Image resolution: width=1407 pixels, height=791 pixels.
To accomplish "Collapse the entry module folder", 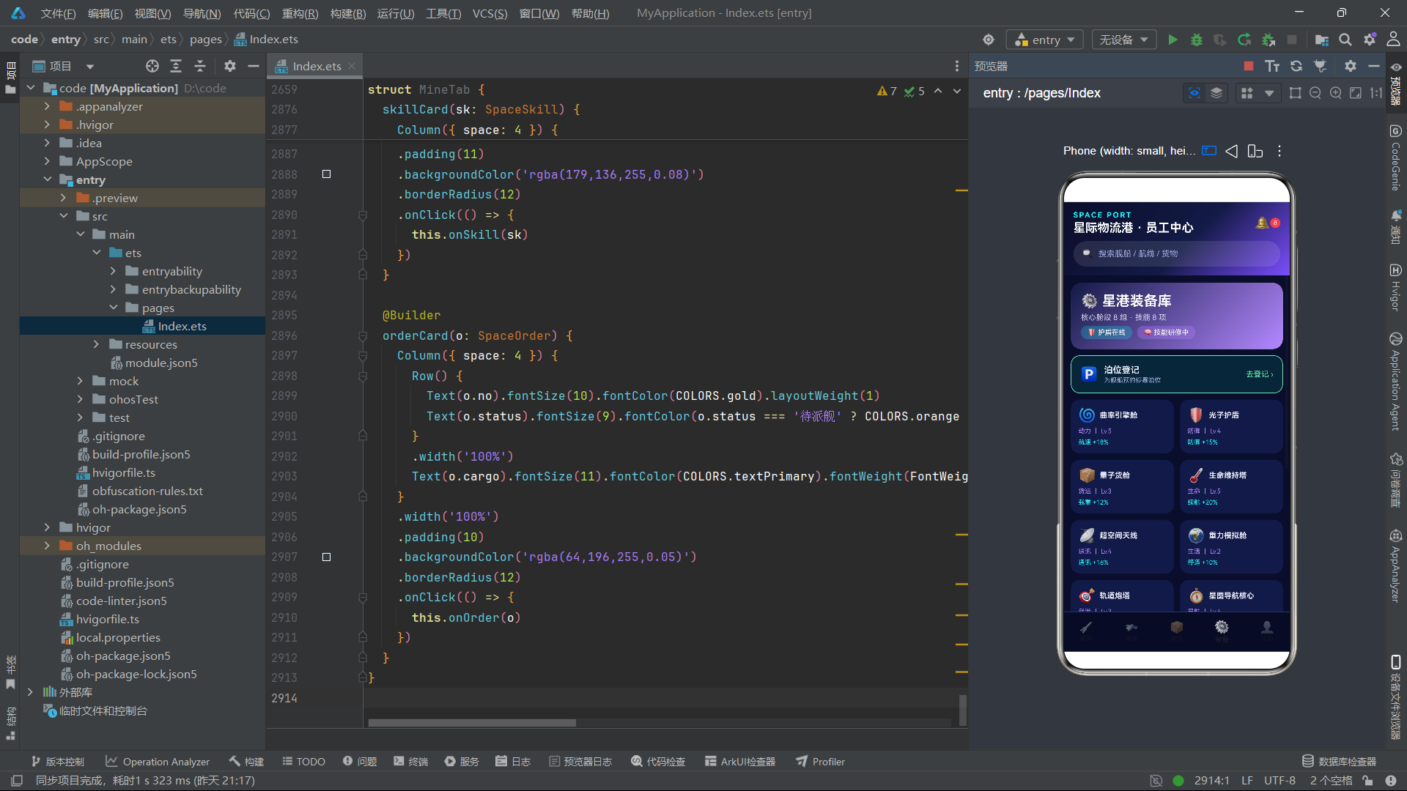I will click(47, 179).
